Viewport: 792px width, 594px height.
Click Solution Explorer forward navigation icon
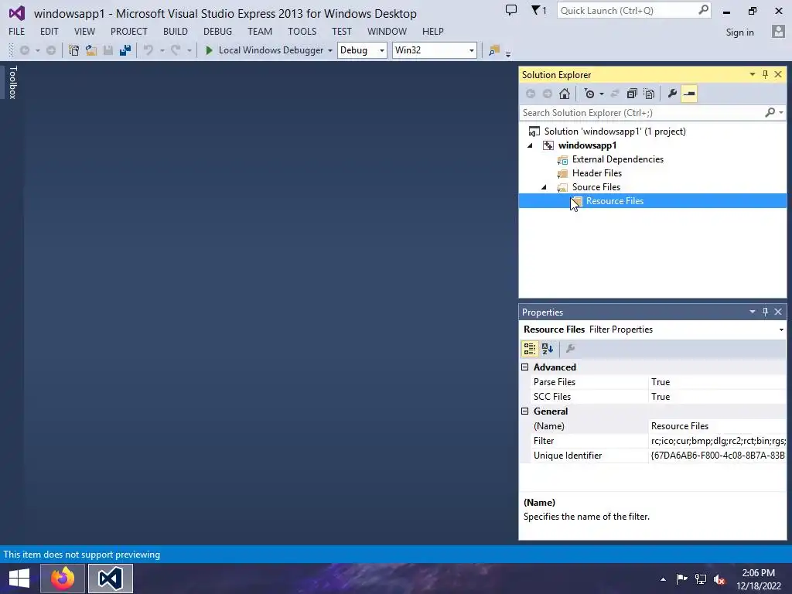[548, 94]
